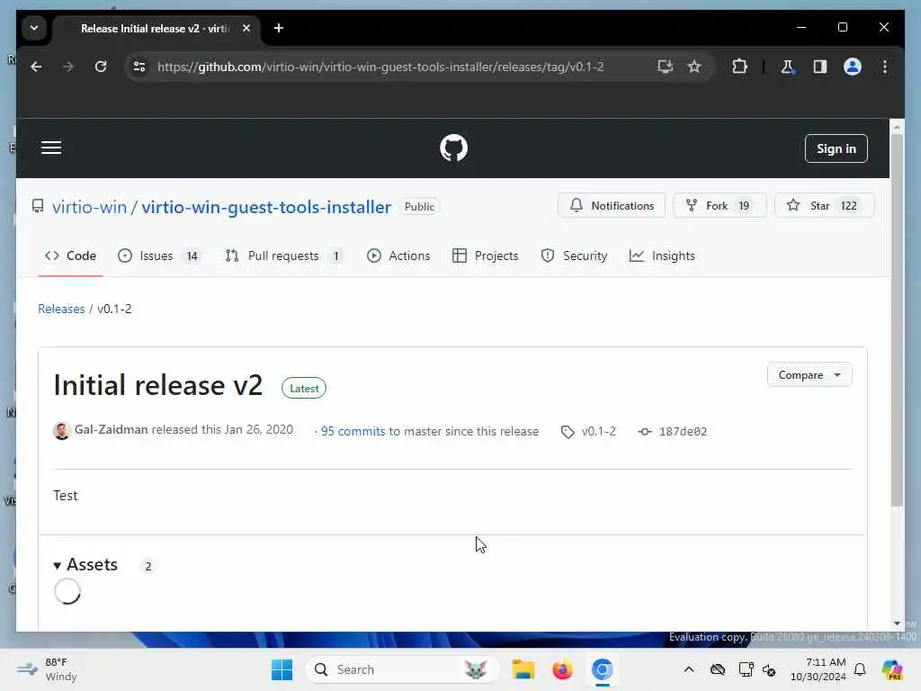Open commit 187de02
921x691 pixels.
pyautogui.click(x=673, y=431)
